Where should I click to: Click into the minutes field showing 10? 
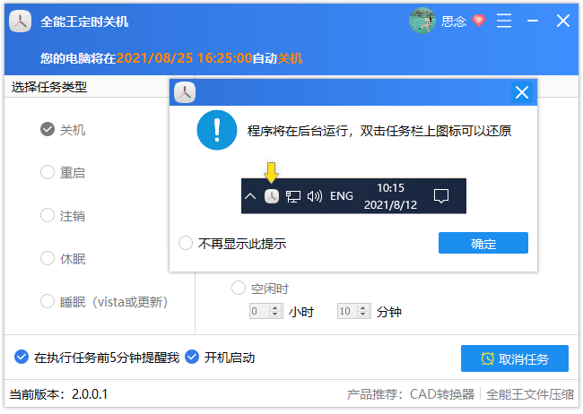[x=347, y=311]
